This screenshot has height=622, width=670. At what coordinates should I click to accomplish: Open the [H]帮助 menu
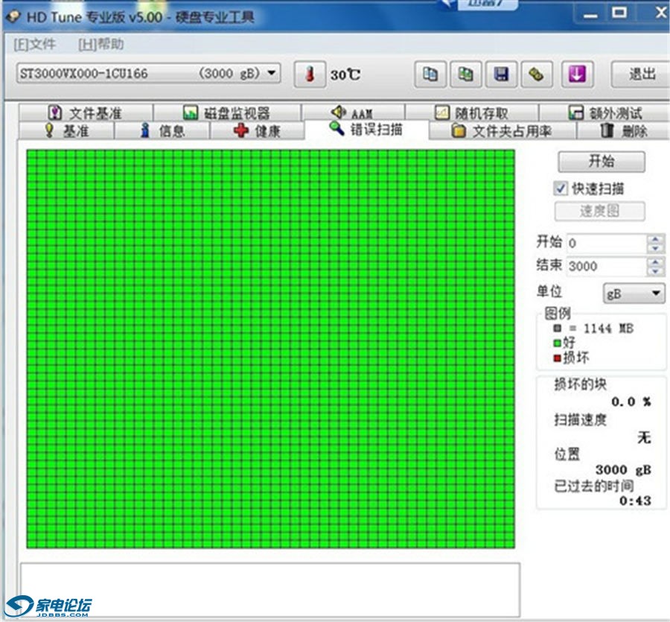pos(100,45)
